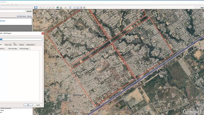Screen dimensions: 204x115
Task: Switch to the View tab
Action: point(15,45)
